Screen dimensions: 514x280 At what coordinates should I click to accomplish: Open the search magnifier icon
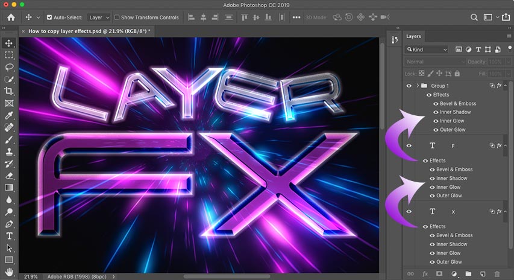(474, 17)
